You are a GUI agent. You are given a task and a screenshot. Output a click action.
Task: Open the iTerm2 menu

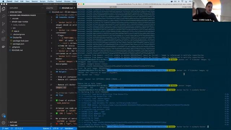point(9,1)
